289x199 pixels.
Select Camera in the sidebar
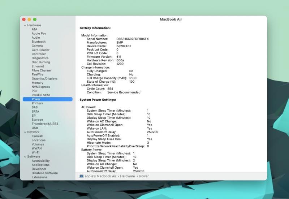[x=37, y=46]
